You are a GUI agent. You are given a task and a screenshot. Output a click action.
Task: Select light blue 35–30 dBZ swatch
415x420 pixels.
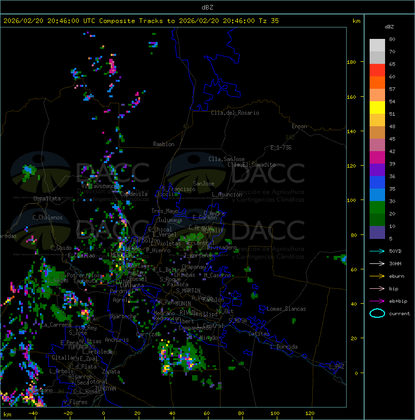click(x=377, y=195)
